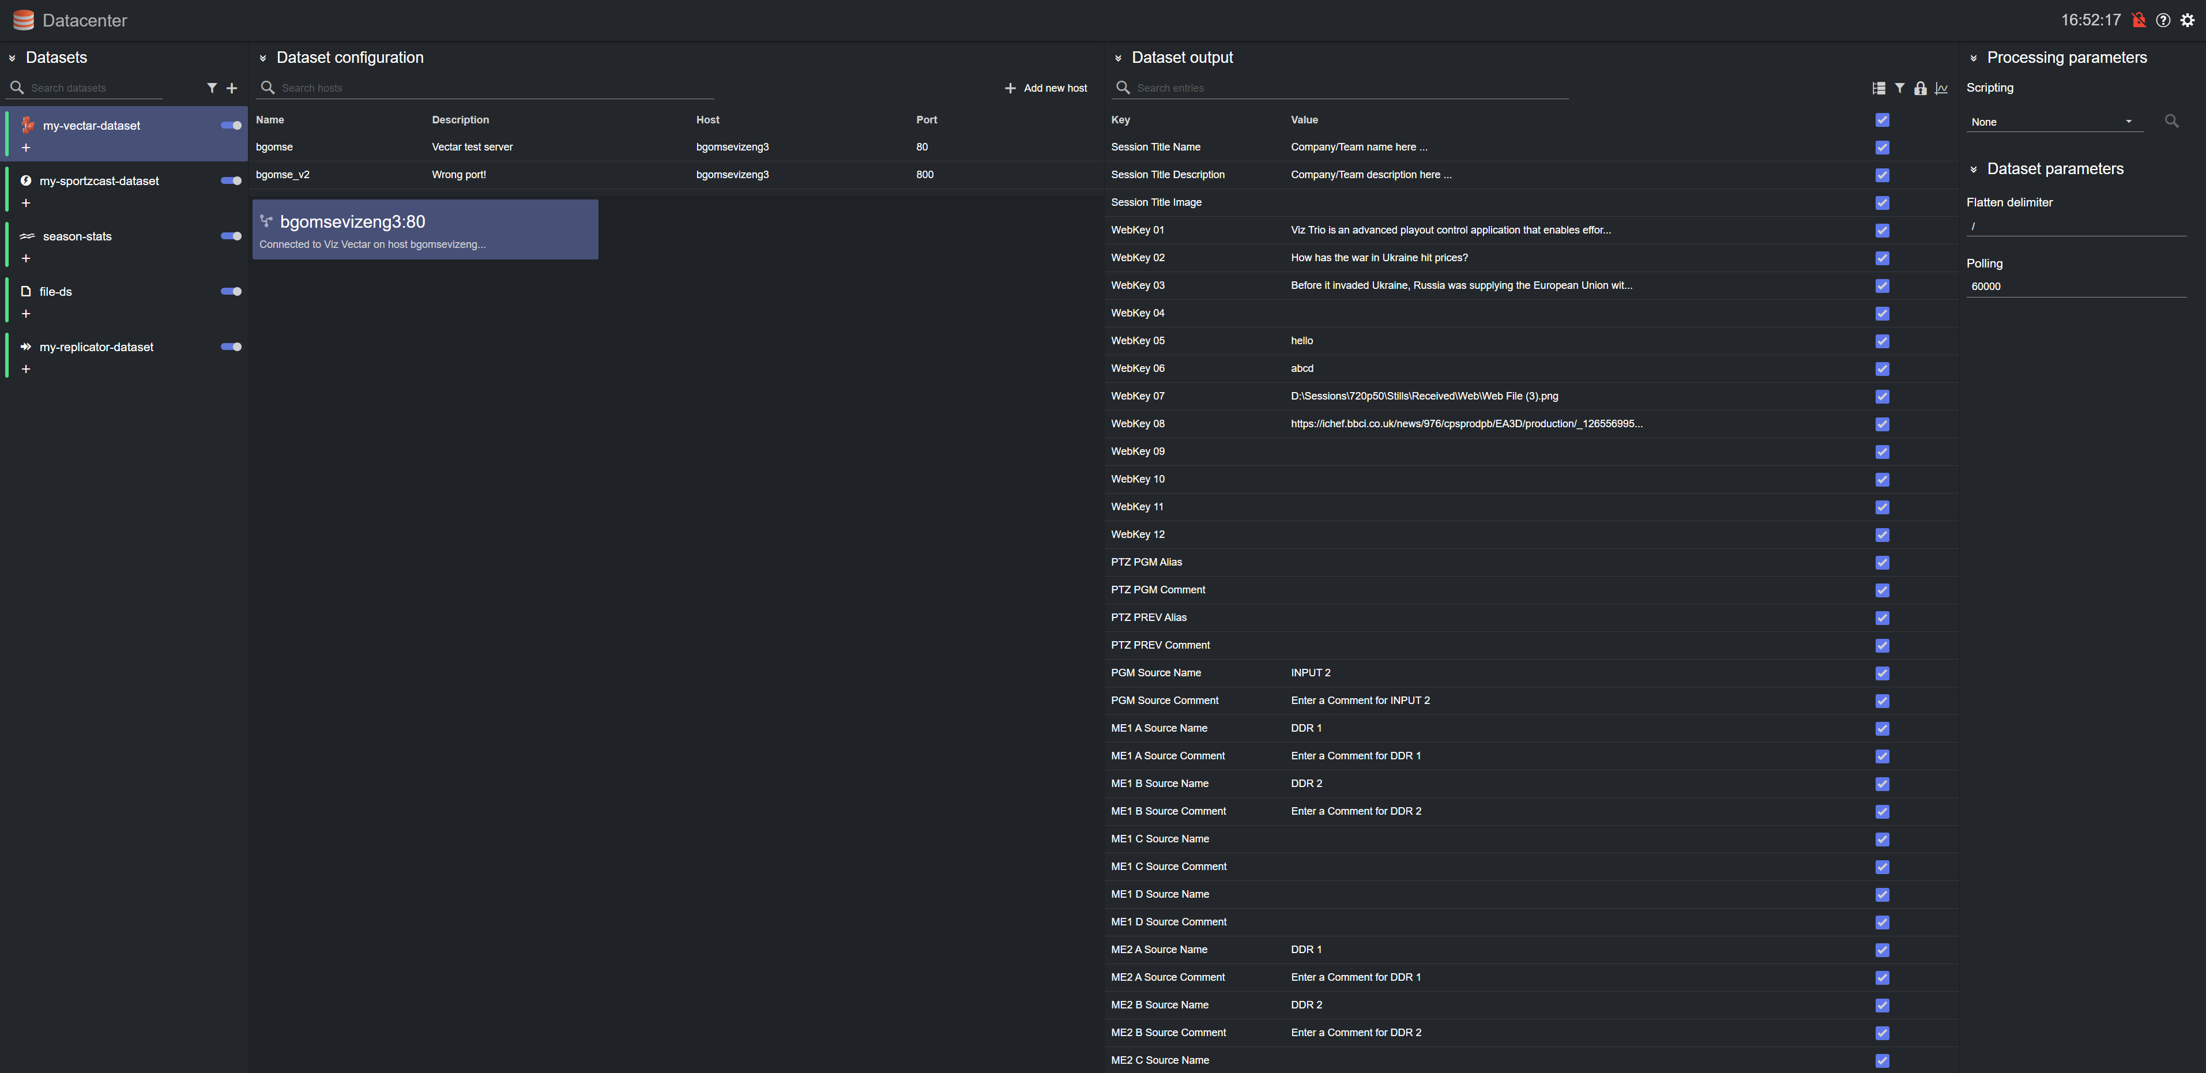Image resolution: width=2206 pixels, height=1073 pixels.
Task: Click the tree view icon in Dataset output
Action: 1878,88
